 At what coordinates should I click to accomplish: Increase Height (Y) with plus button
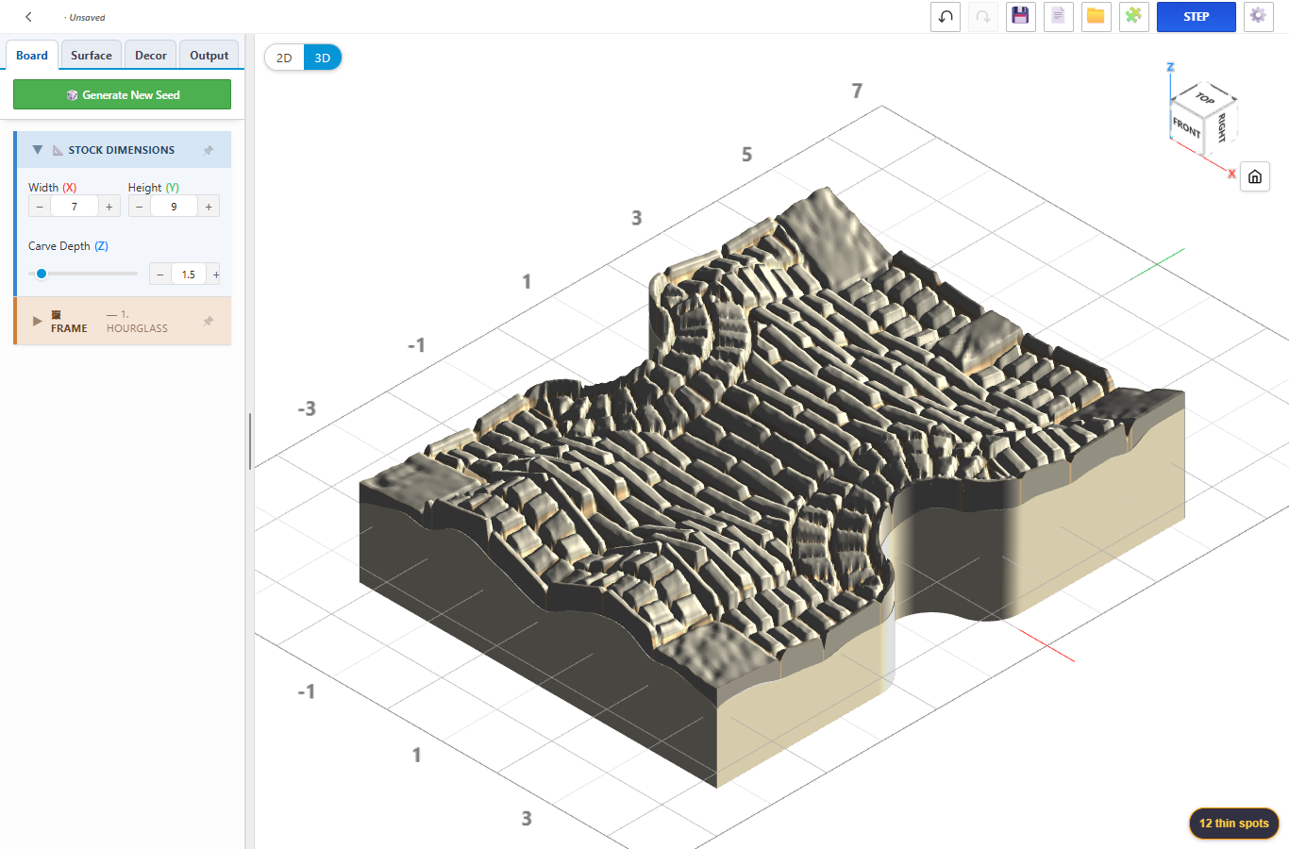tap(209, 207)
